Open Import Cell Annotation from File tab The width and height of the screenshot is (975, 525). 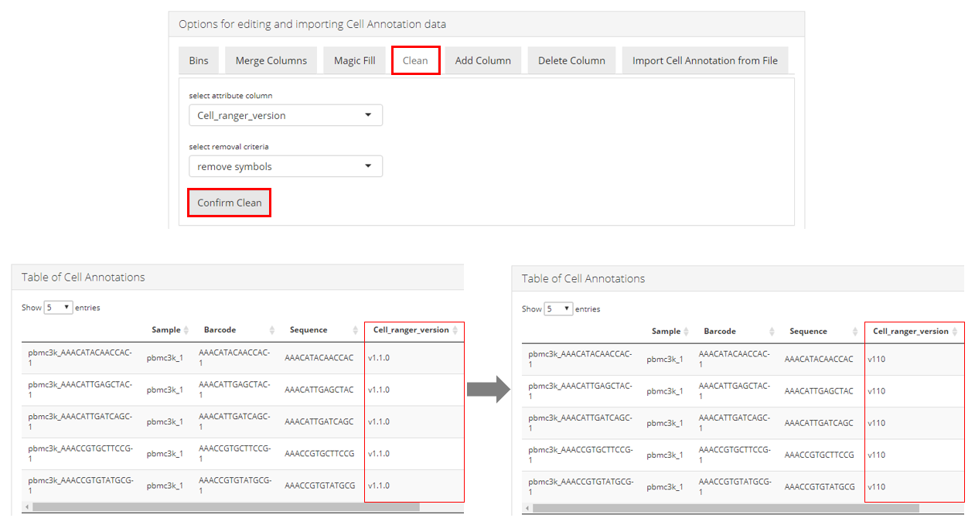(704, 61)
